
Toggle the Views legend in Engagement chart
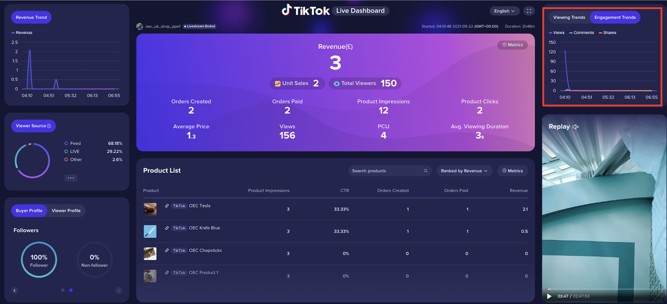point(556,33)
